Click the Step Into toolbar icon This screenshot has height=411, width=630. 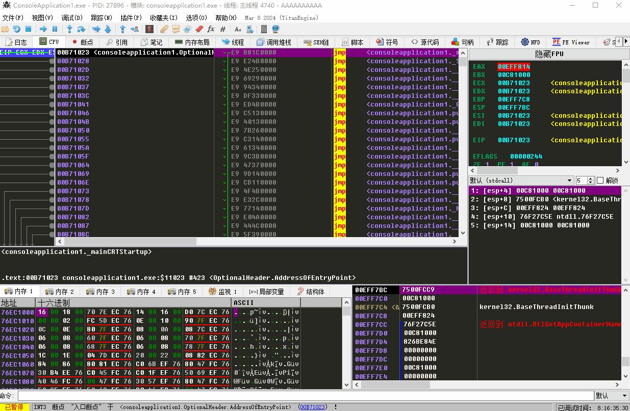[x=69, y=29]
